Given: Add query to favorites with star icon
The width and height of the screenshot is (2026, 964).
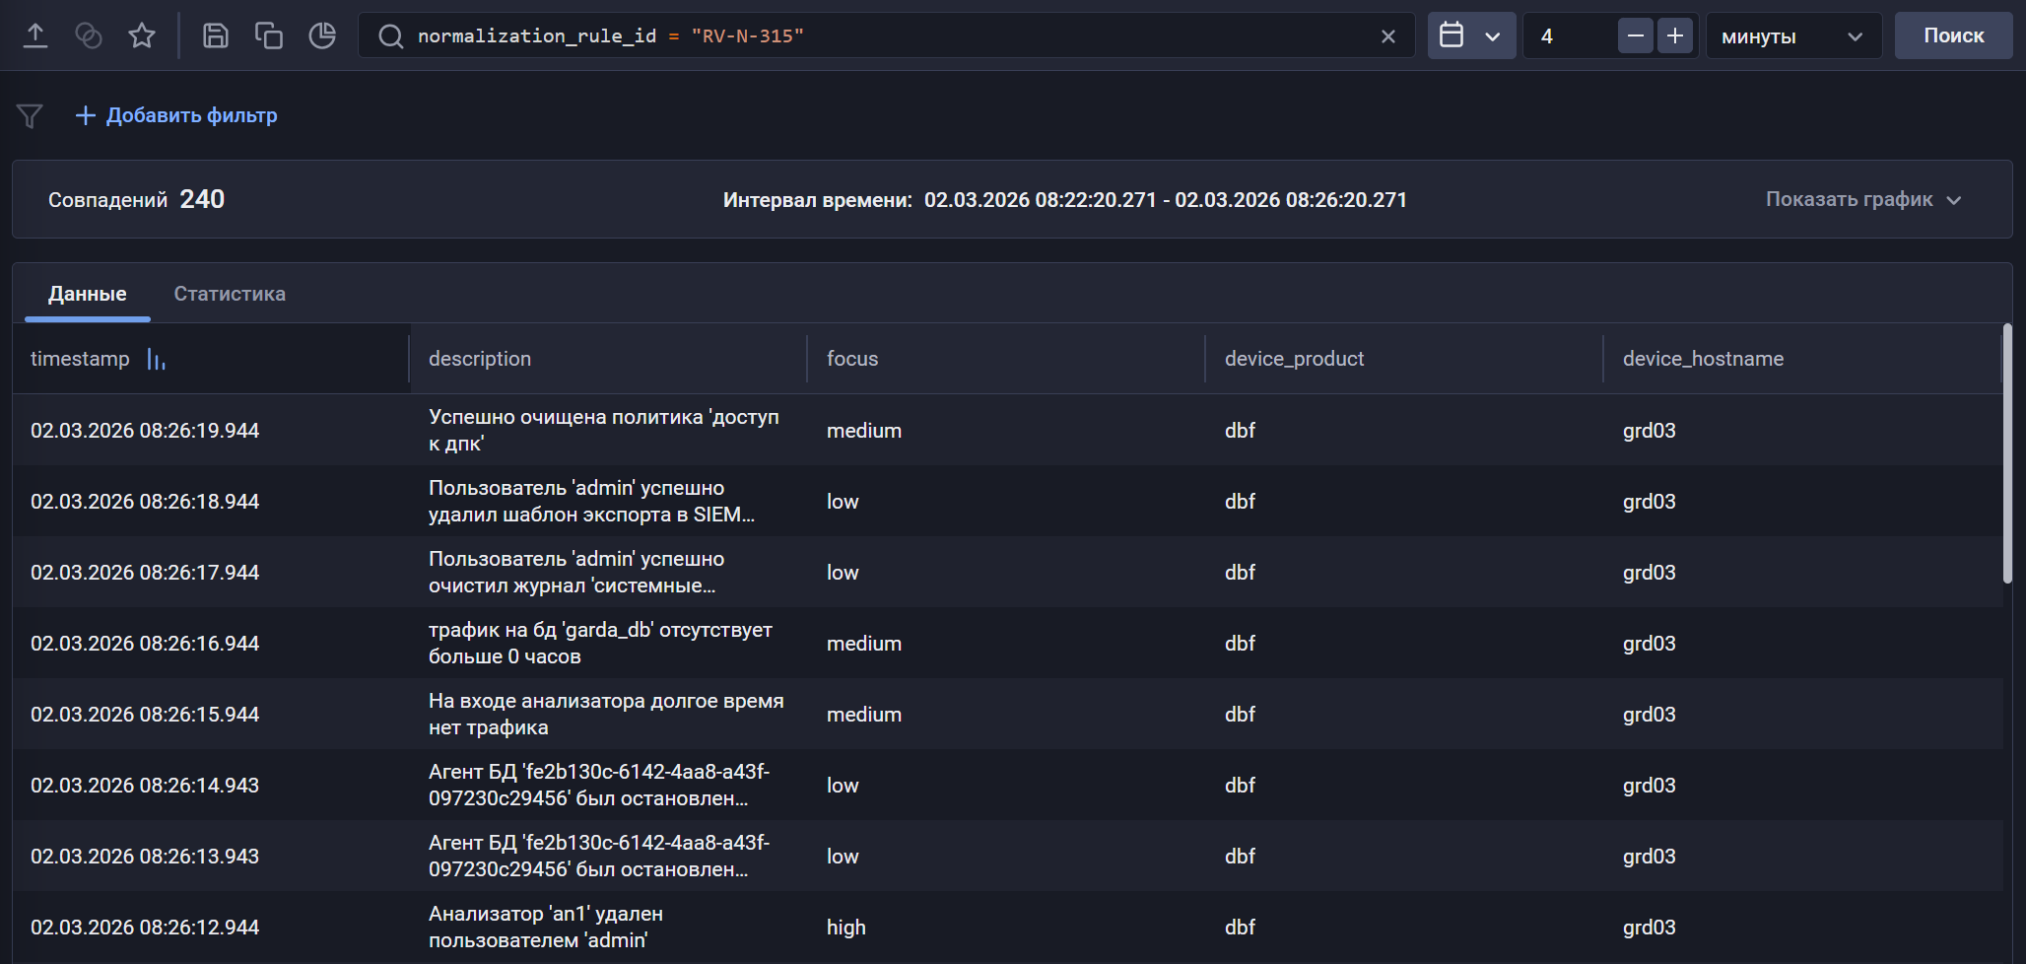Looking at the screenshot, I should (142, 36).
